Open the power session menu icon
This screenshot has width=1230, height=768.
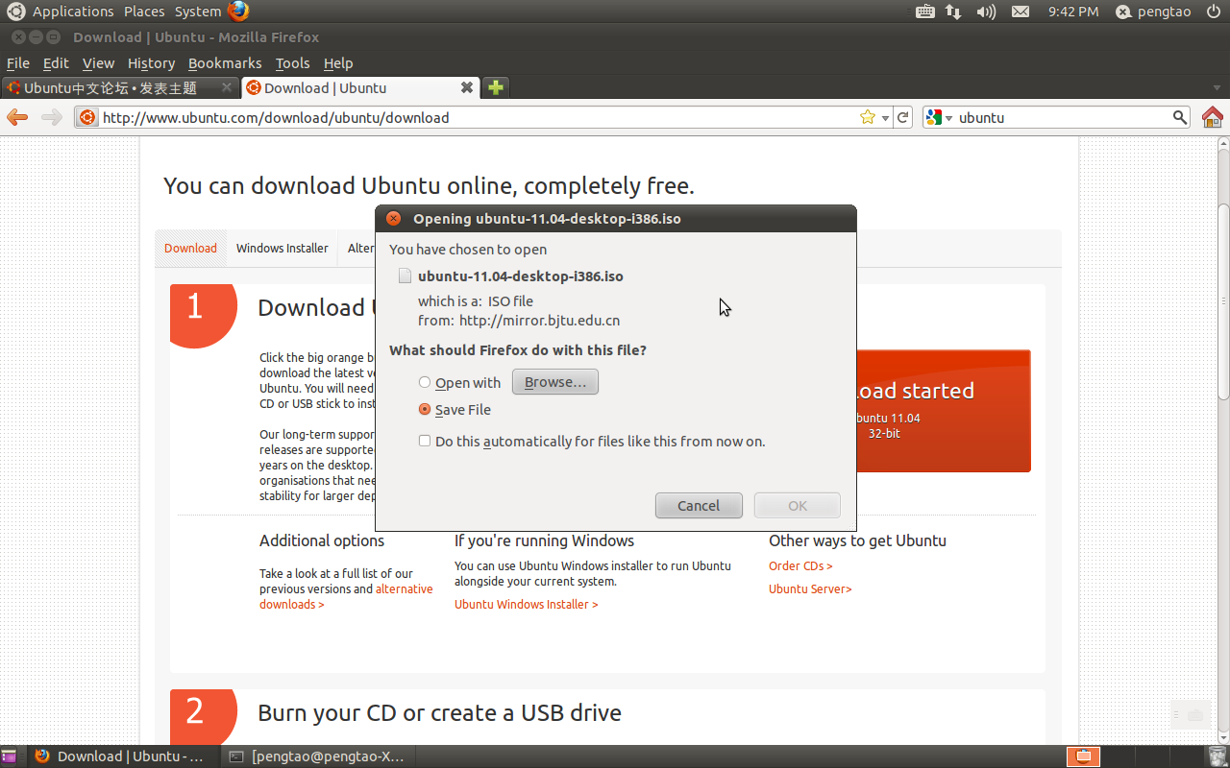pos(1213,12)
